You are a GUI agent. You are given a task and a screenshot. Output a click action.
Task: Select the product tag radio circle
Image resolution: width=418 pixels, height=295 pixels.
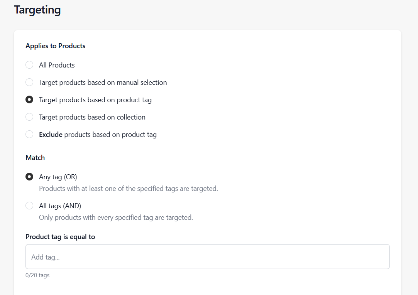coord(29,99)
